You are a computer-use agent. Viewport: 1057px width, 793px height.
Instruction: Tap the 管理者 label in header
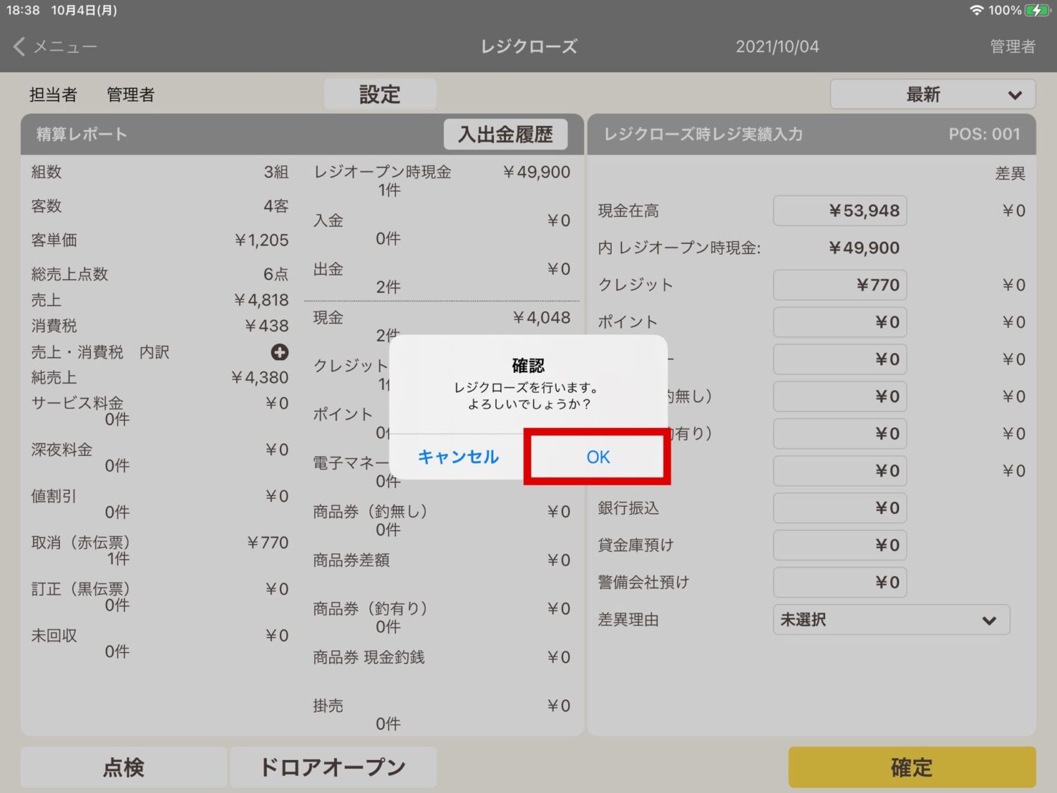(1013, 47)
